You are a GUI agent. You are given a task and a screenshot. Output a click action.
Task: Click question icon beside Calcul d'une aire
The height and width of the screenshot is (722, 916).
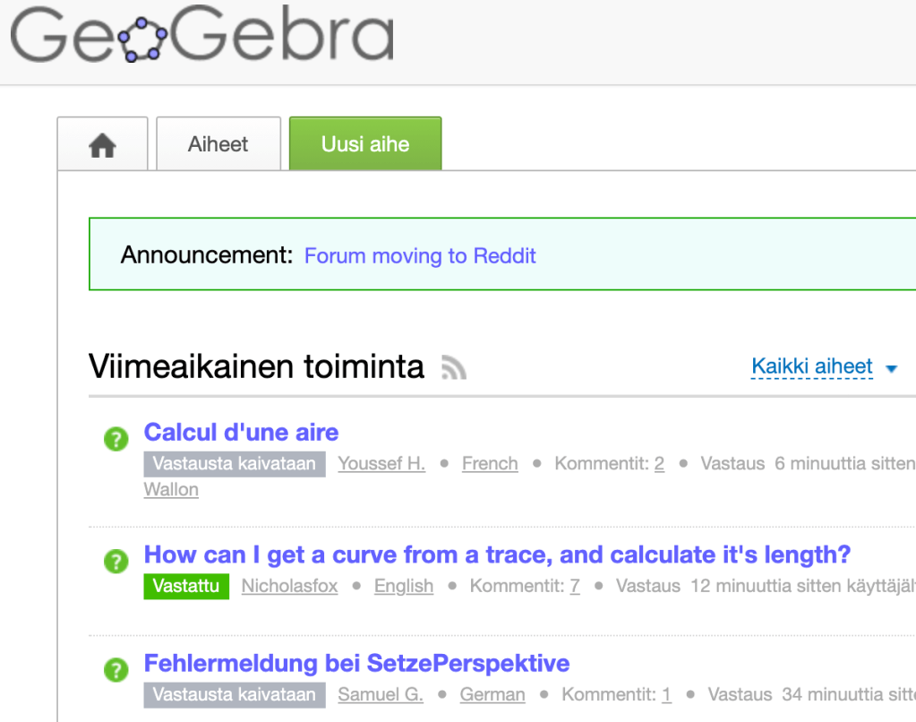(x=116, y=439)
